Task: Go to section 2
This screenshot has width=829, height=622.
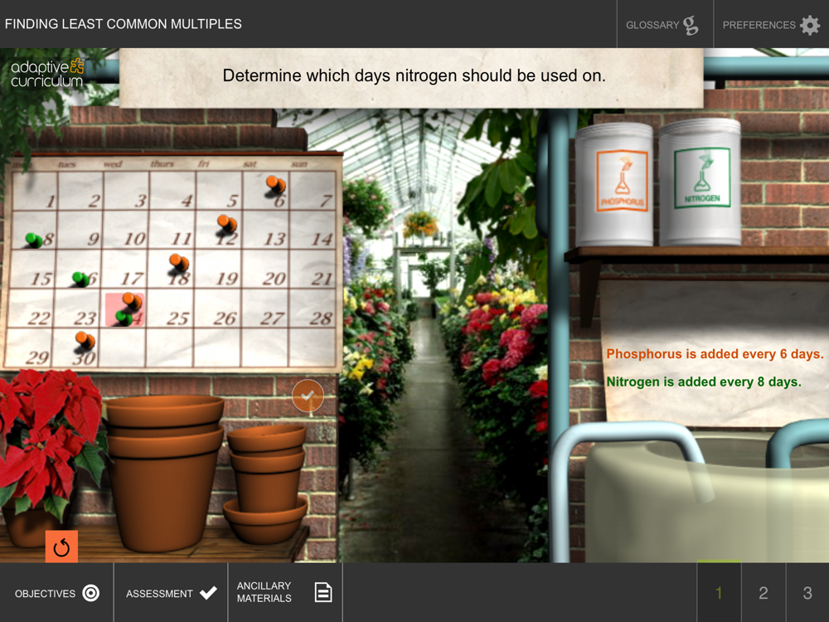Action: [x=764, y=593]
